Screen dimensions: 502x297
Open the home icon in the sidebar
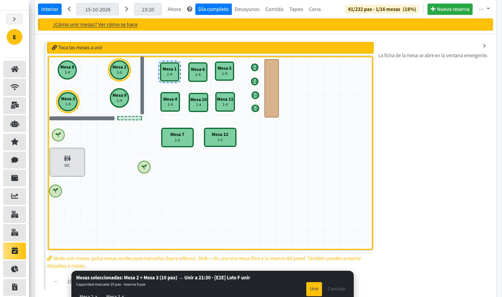(15, 69)
